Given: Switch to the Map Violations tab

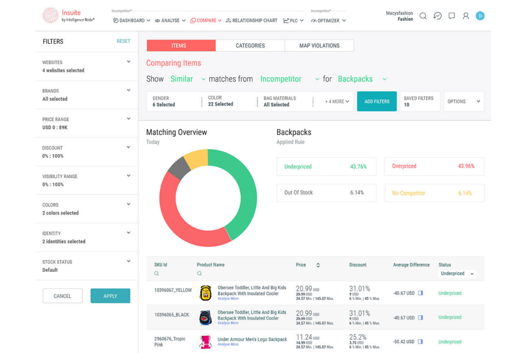Looking at the screenshot, I should (x=320, y=46).
